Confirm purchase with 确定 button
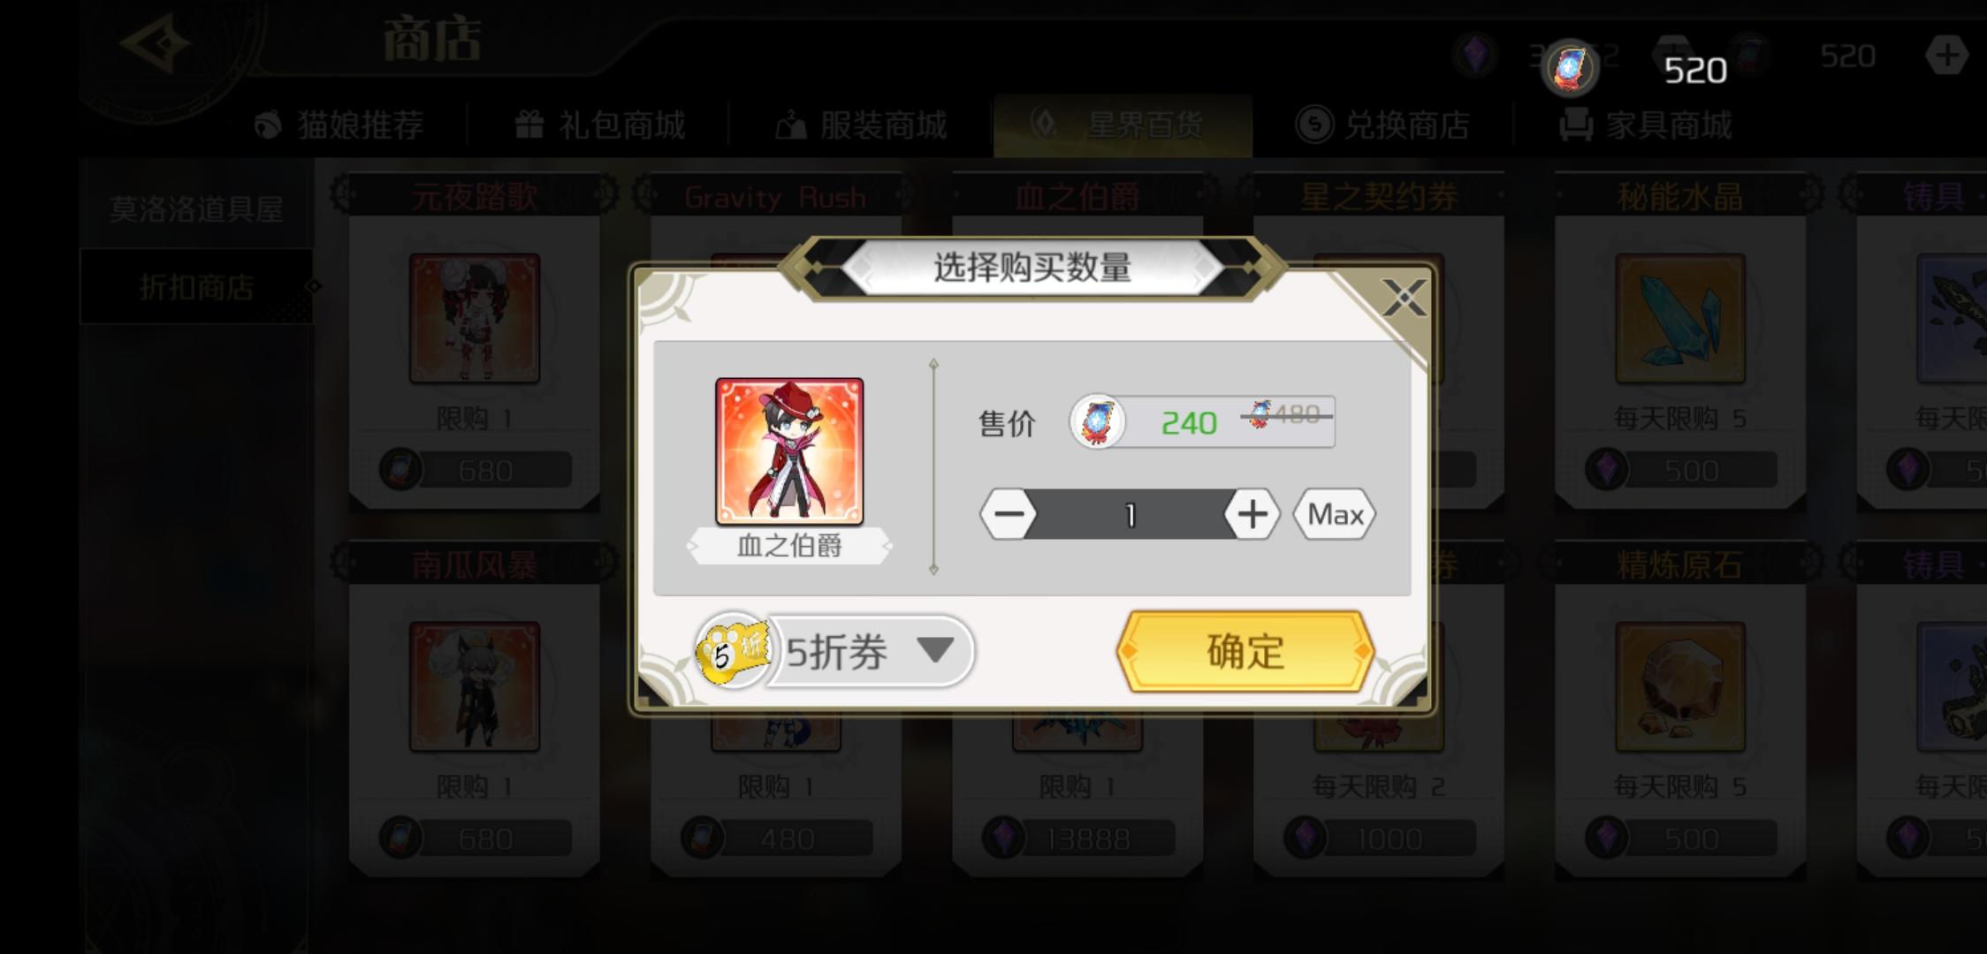1987x954 pixels. coord(1245,651)
